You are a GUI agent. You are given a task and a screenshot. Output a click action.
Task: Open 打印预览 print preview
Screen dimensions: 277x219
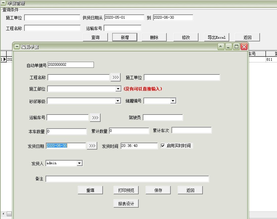[x=126, y=190]
